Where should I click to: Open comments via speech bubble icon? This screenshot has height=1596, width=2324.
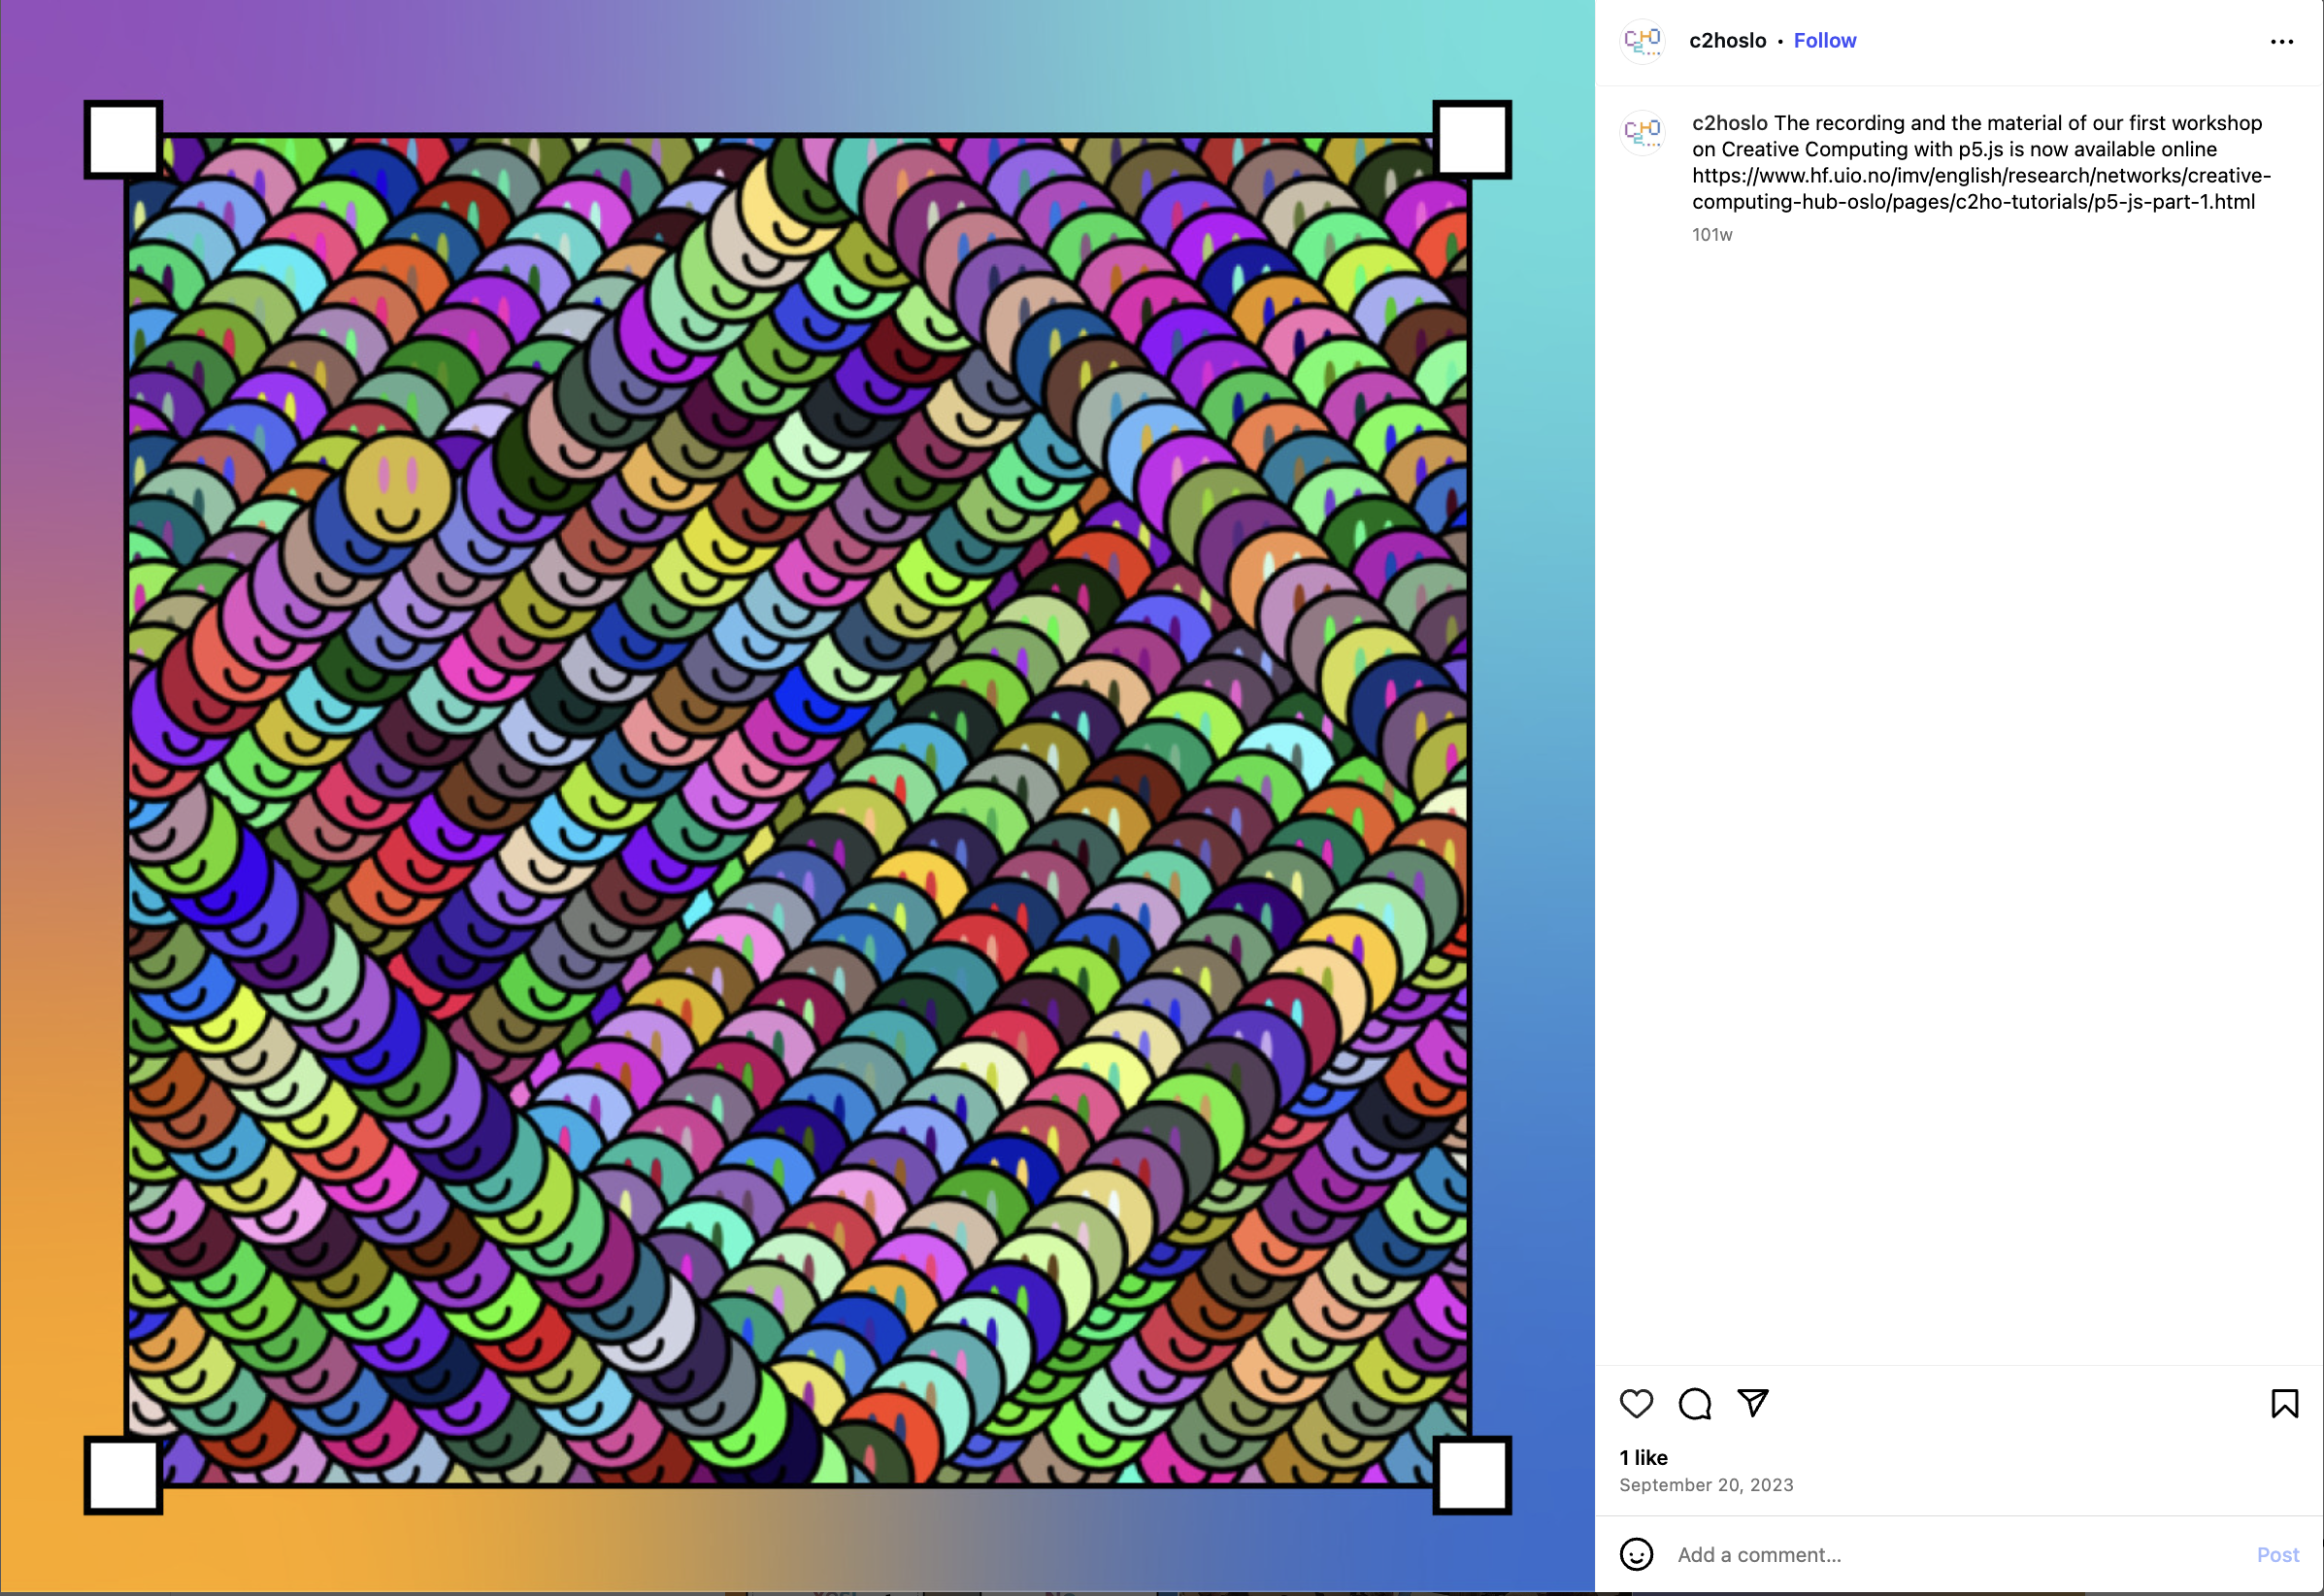[x=1695, y=1404]
